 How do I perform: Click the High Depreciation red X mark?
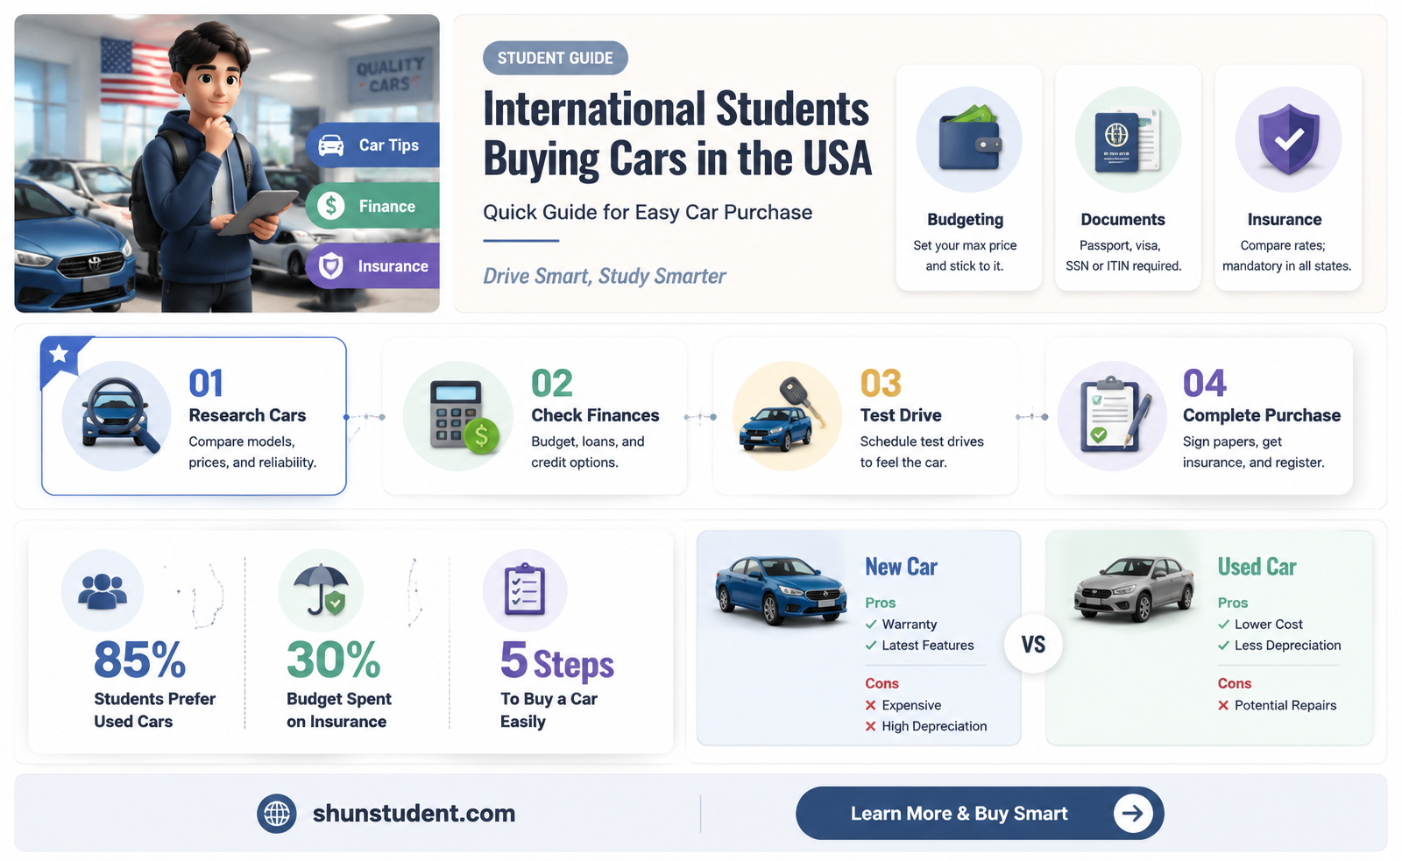[871, 726]
